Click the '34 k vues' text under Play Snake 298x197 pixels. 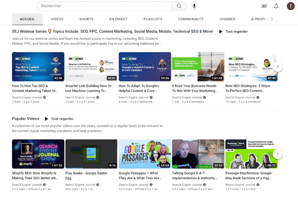[72, 189]
